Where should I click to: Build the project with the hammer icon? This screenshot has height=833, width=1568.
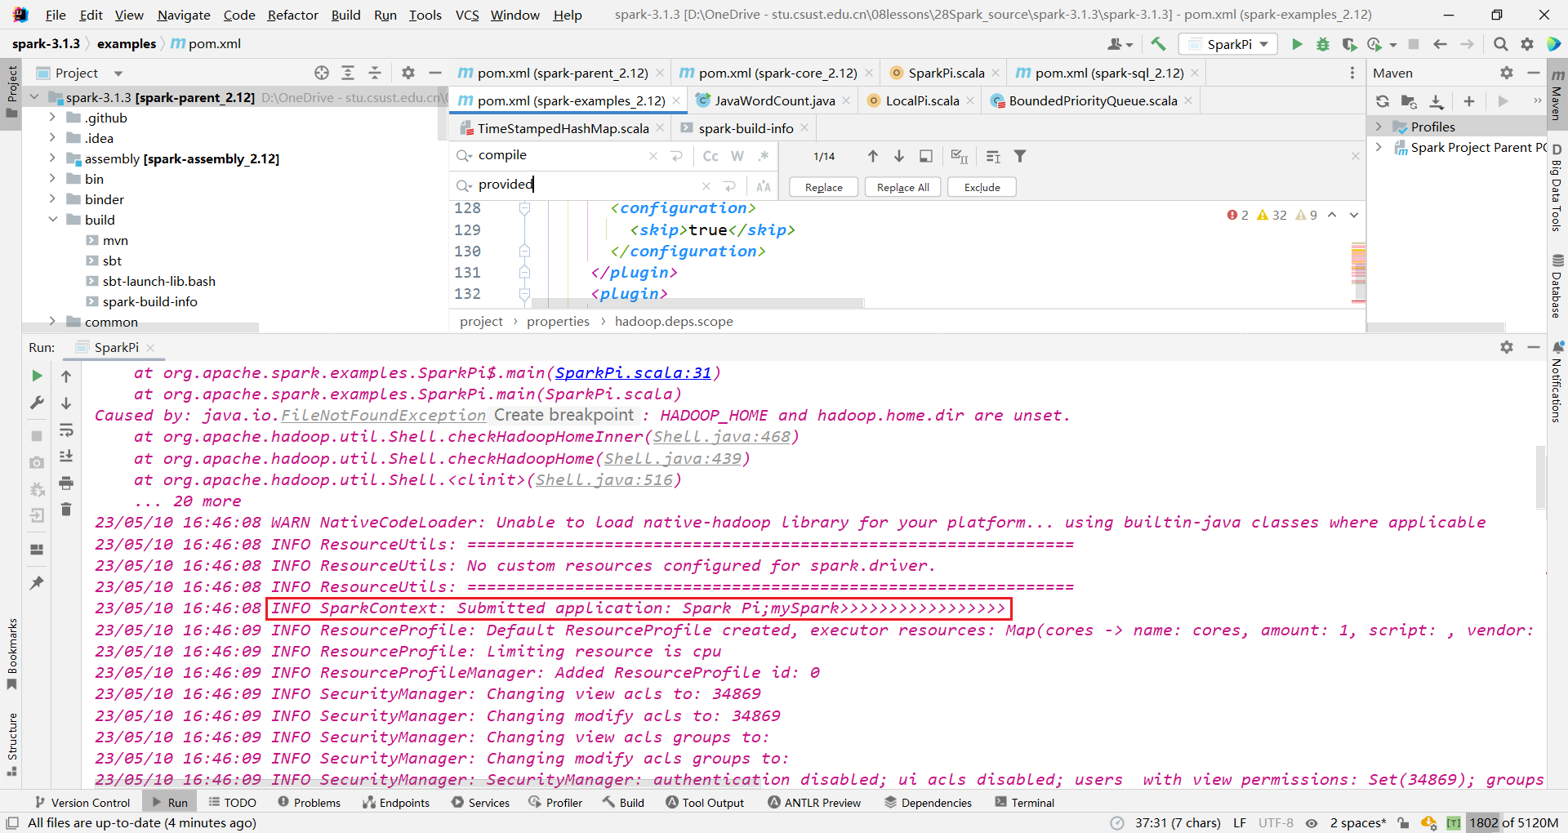pyautogui.click(x=1158, y=44)
